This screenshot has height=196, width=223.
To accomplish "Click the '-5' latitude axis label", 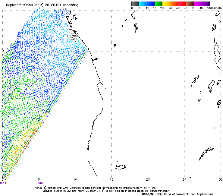I will tap(3, 51).
